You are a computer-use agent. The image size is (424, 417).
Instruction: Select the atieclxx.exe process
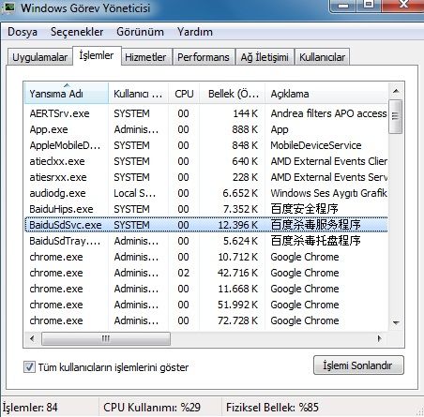[x=206, y=161]
